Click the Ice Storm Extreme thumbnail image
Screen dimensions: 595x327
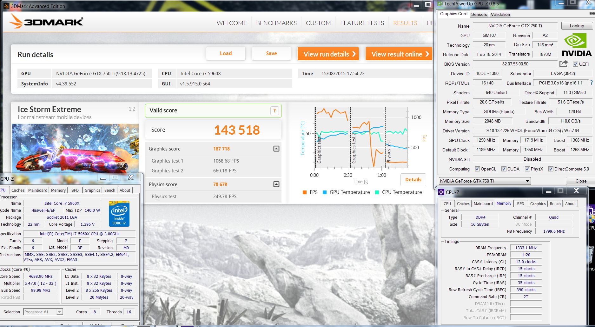click(x=75, y=148)
